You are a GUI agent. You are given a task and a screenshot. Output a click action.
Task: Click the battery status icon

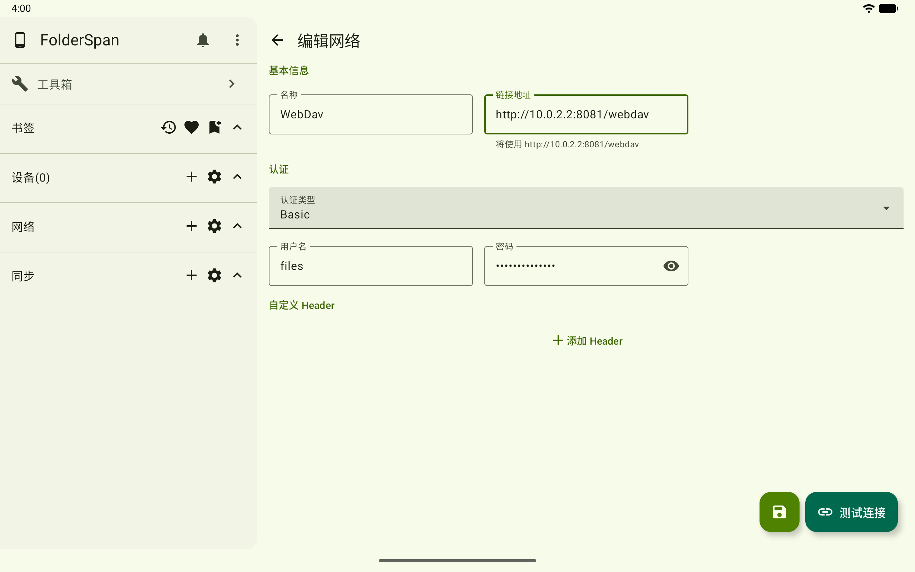coord(888,8)
